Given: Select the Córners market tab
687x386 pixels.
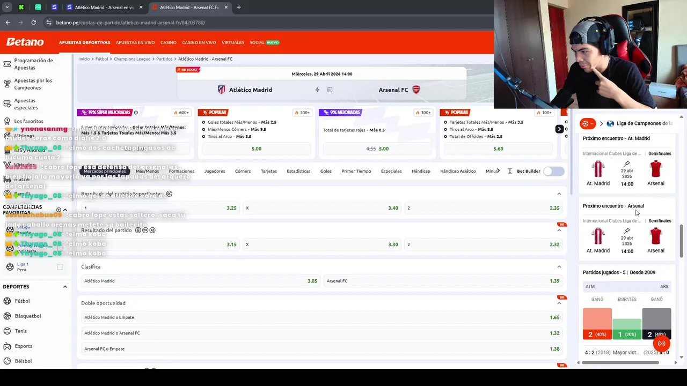Looking at the screenshot, I should [x=243, y=171].
